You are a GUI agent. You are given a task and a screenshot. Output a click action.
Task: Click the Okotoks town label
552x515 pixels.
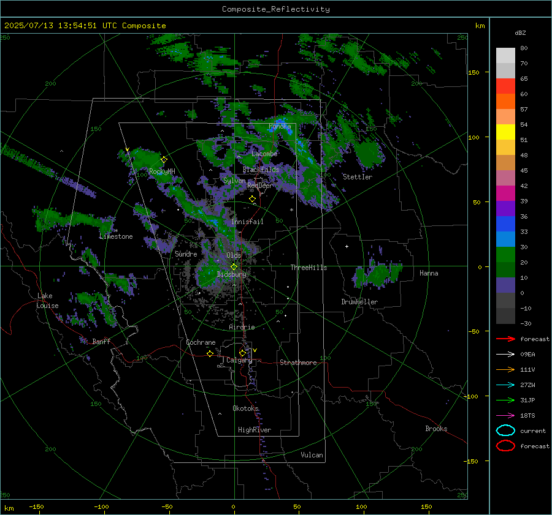click(246, 408)
